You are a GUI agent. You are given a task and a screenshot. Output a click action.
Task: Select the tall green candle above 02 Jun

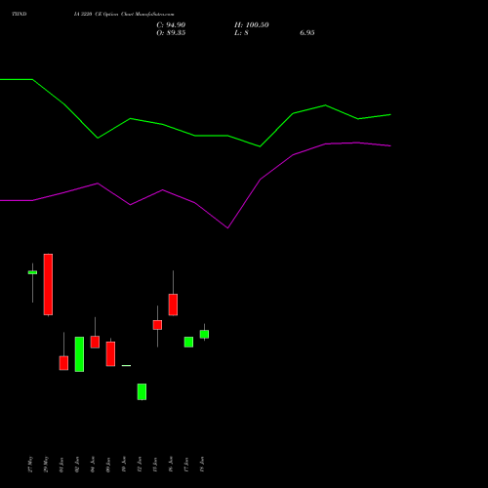tap(79, 354)
